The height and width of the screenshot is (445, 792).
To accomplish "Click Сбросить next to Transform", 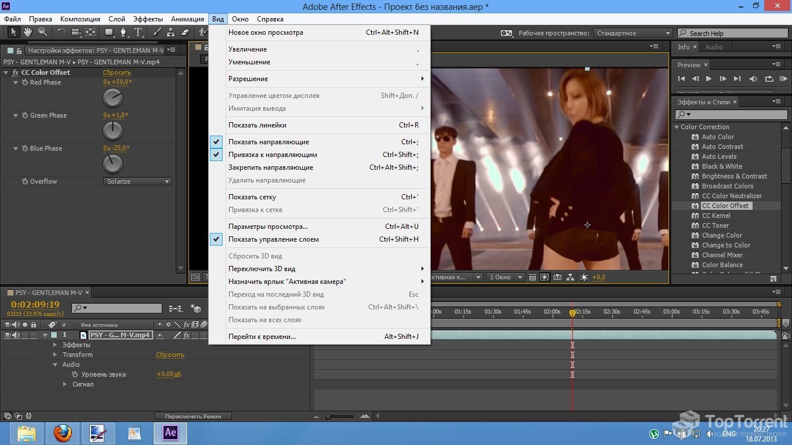I will click(x=170, y=355).
